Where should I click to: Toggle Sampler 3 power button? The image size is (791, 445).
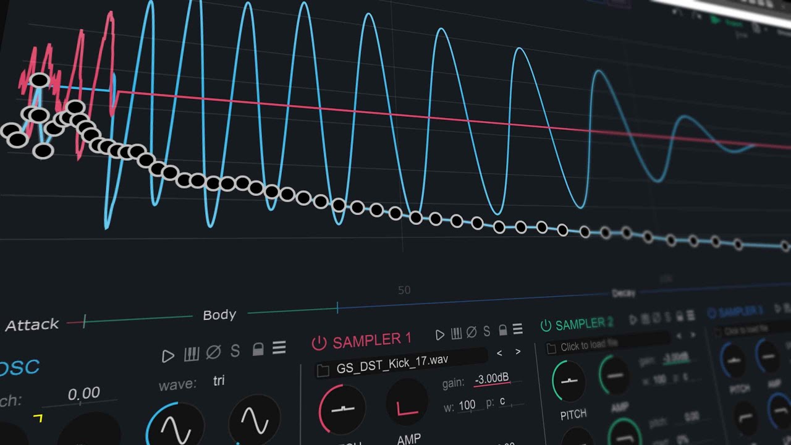(x=711, y=313)
